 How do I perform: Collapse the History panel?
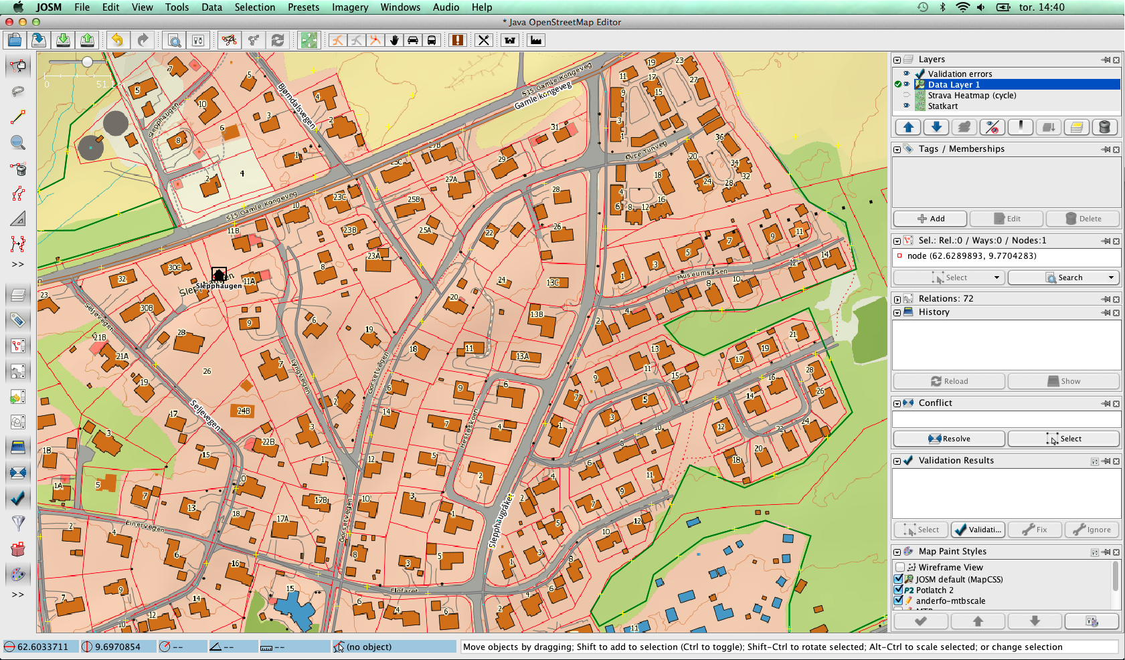click(897, 312)
